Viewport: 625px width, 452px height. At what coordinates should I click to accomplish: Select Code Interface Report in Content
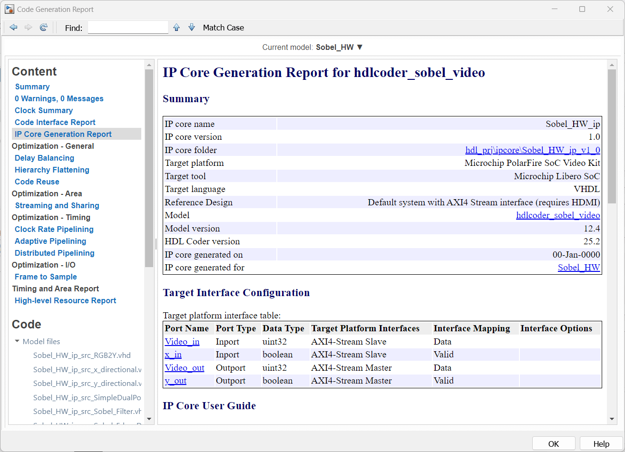pos(55,122)
